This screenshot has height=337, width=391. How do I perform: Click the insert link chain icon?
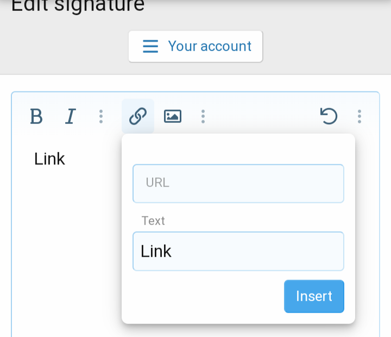click(138, 116)
